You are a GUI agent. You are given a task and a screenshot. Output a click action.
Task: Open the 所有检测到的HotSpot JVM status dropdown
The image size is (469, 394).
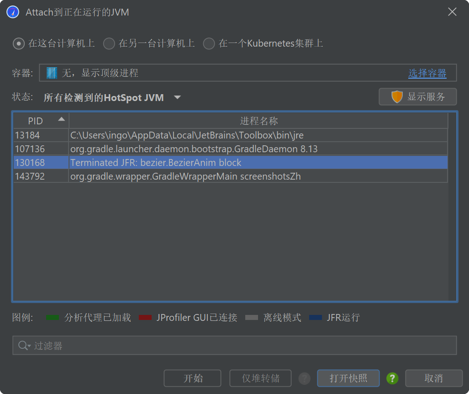click(x=112, y=98)
